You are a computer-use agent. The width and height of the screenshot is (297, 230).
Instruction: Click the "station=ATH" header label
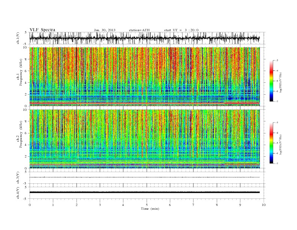coord(139,30)
